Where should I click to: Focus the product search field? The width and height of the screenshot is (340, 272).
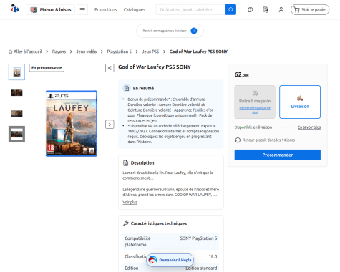coord(190,9)
